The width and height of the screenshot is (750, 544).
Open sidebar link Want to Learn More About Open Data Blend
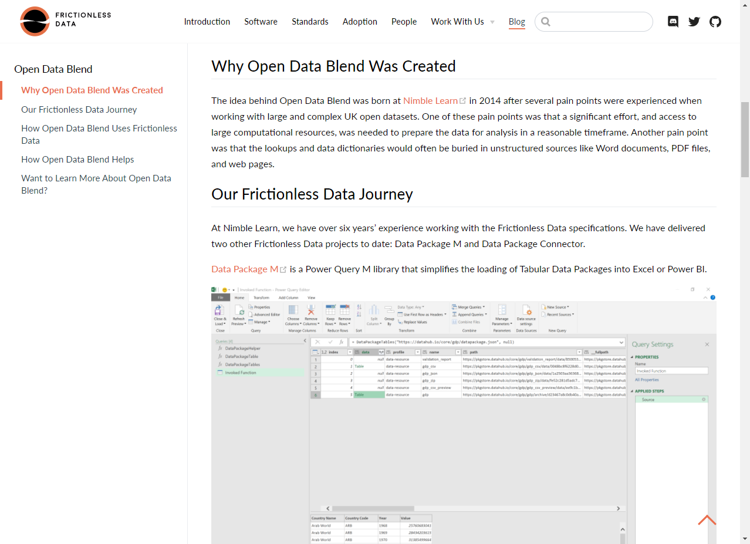96,184
